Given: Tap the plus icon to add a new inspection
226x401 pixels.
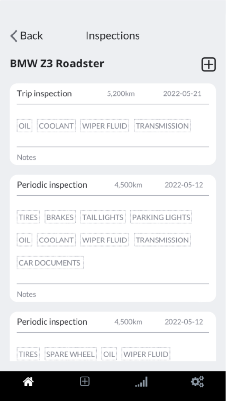Looking at the screenshot, I should coord(208,64).
